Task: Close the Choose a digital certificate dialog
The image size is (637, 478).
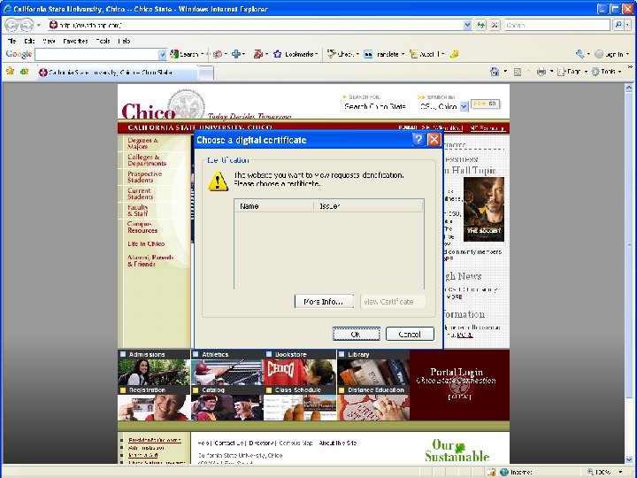Action: point(434,140)
